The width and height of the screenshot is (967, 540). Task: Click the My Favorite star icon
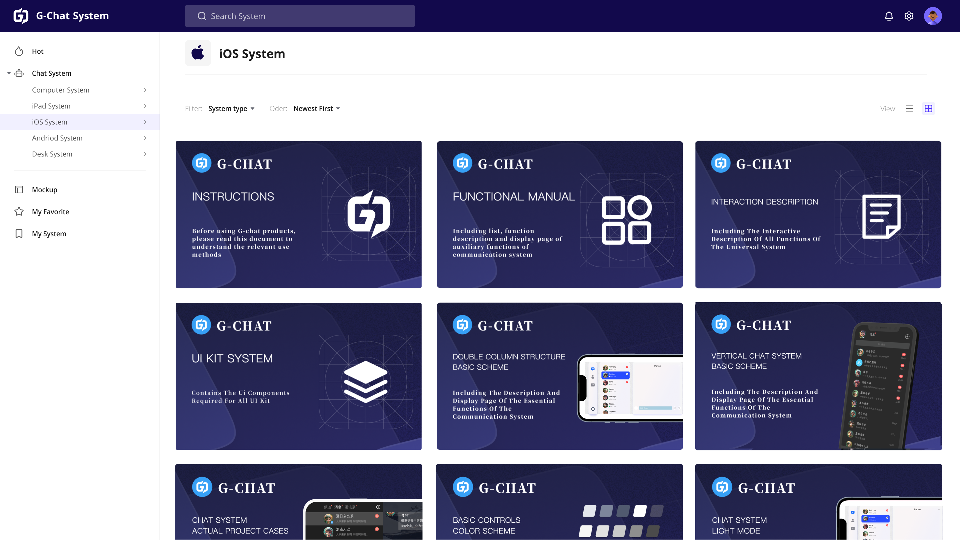point(19,211)
